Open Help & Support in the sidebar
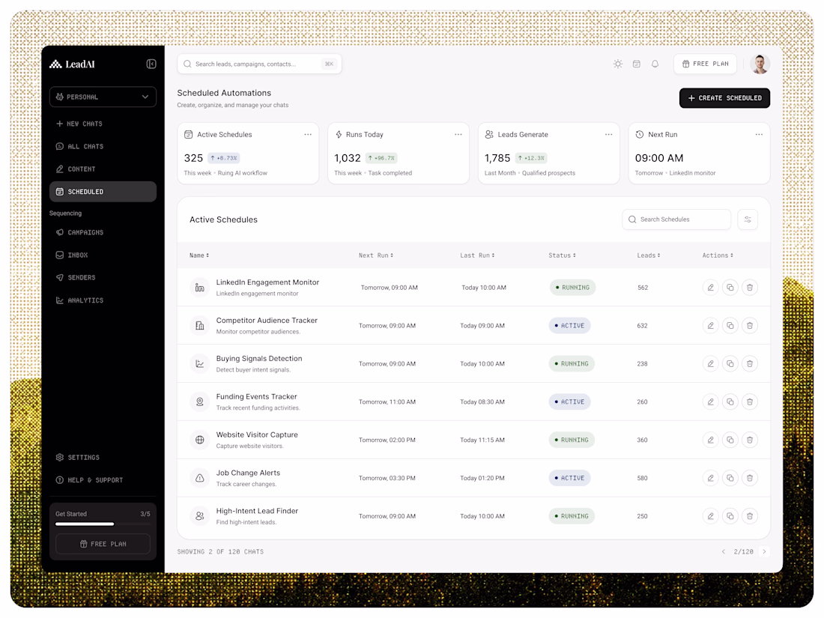 click(x=103, y=480)
